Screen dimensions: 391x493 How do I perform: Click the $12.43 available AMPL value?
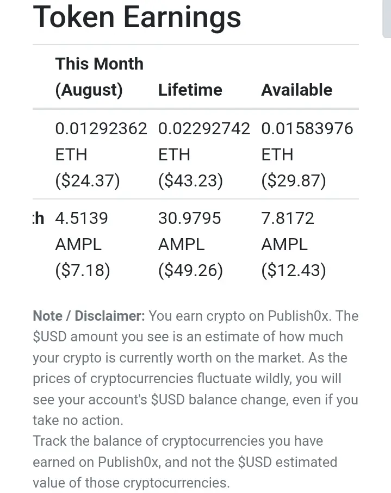point(294,270)
